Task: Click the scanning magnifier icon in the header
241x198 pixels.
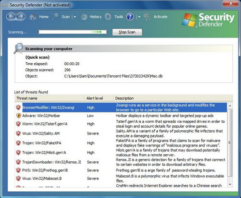Action: [18, 48]
